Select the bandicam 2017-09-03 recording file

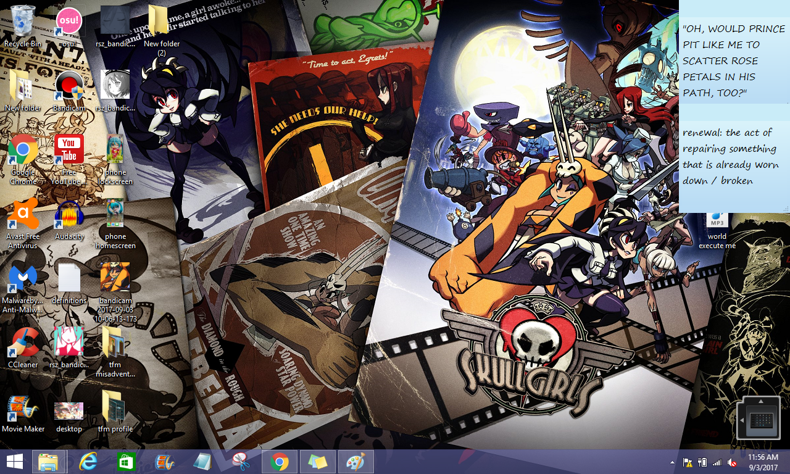pos(115,291)
